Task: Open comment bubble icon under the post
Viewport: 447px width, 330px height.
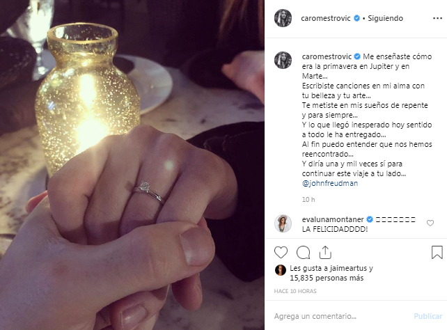Action: 303,253
